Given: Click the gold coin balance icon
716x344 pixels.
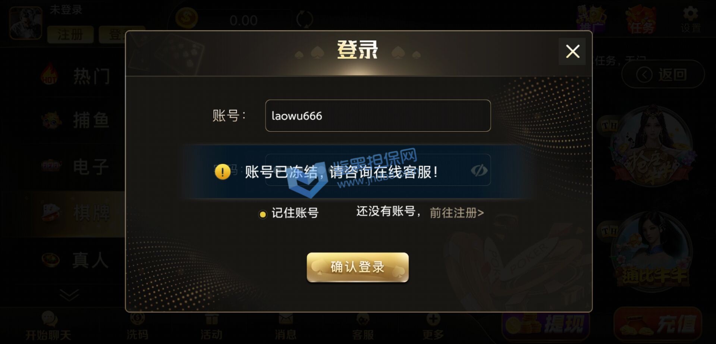Looking at the screenshot, I should pos(186,18).
